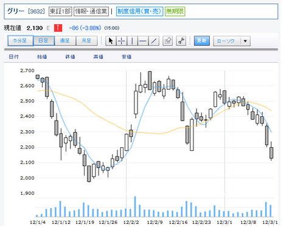The width and height of the screenshot is (292, 227).
Task: Switch to 月足 monthly chart
Action: [86, 41]
